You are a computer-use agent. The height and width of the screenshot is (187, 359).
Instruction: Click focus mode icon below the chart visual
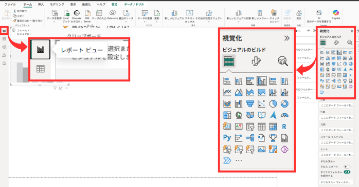tap(61, 88)
